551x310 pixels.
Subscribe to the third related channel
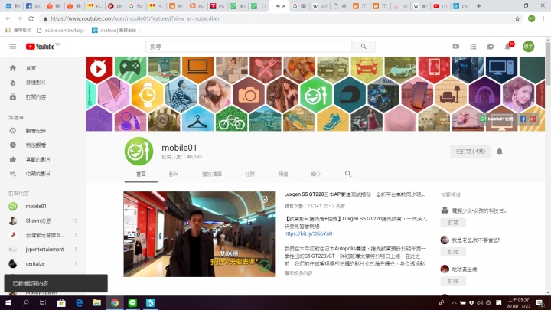click(x=453, y=281)
